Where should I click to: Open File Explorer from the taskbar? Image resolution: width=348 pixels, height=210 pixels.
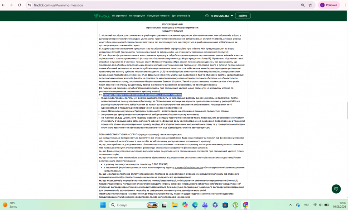tap(174, 205)
